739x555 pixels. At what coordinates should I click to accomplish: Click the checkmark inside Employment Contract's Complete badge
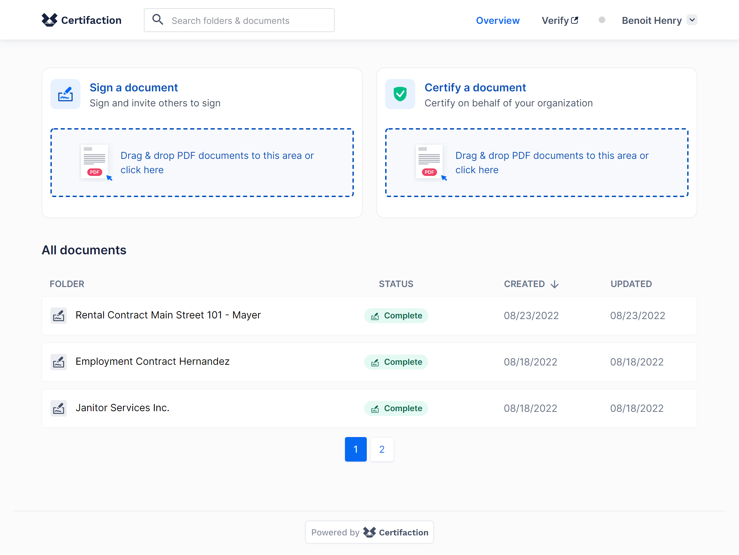[375, 362]
